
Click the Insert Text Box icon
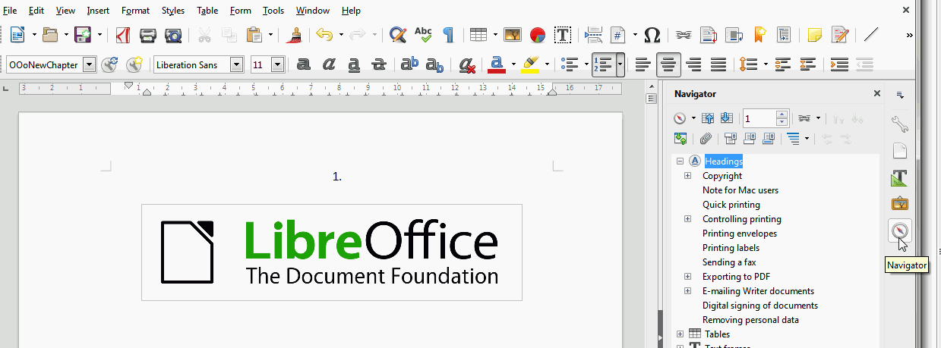(x=563, y=35)
